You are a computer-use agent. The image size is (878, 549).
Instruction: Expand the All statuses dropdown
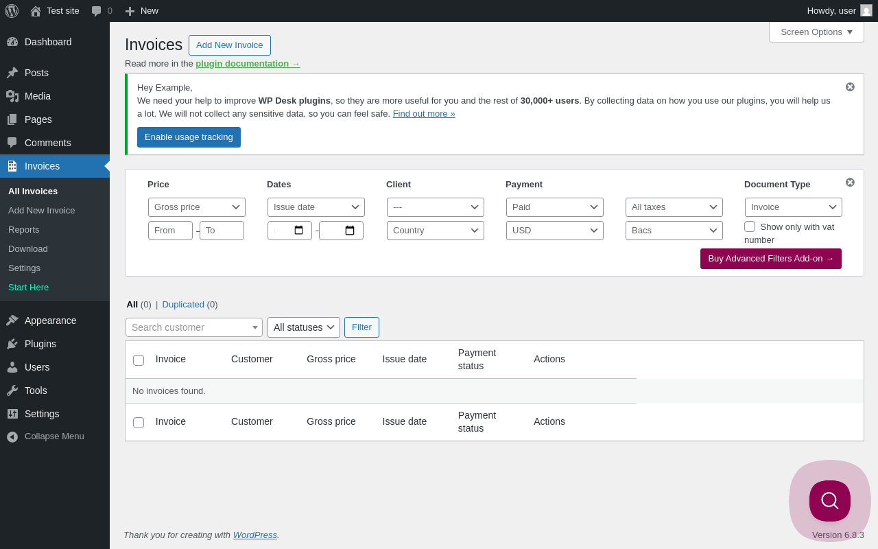tap(304, 327)
